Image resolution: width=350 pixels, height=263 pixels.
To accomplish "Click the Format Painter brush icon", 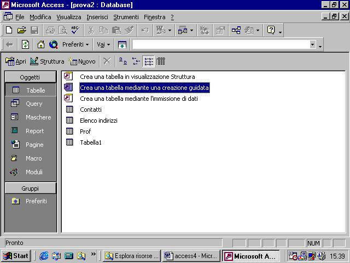I will click(x=129, y=30).
